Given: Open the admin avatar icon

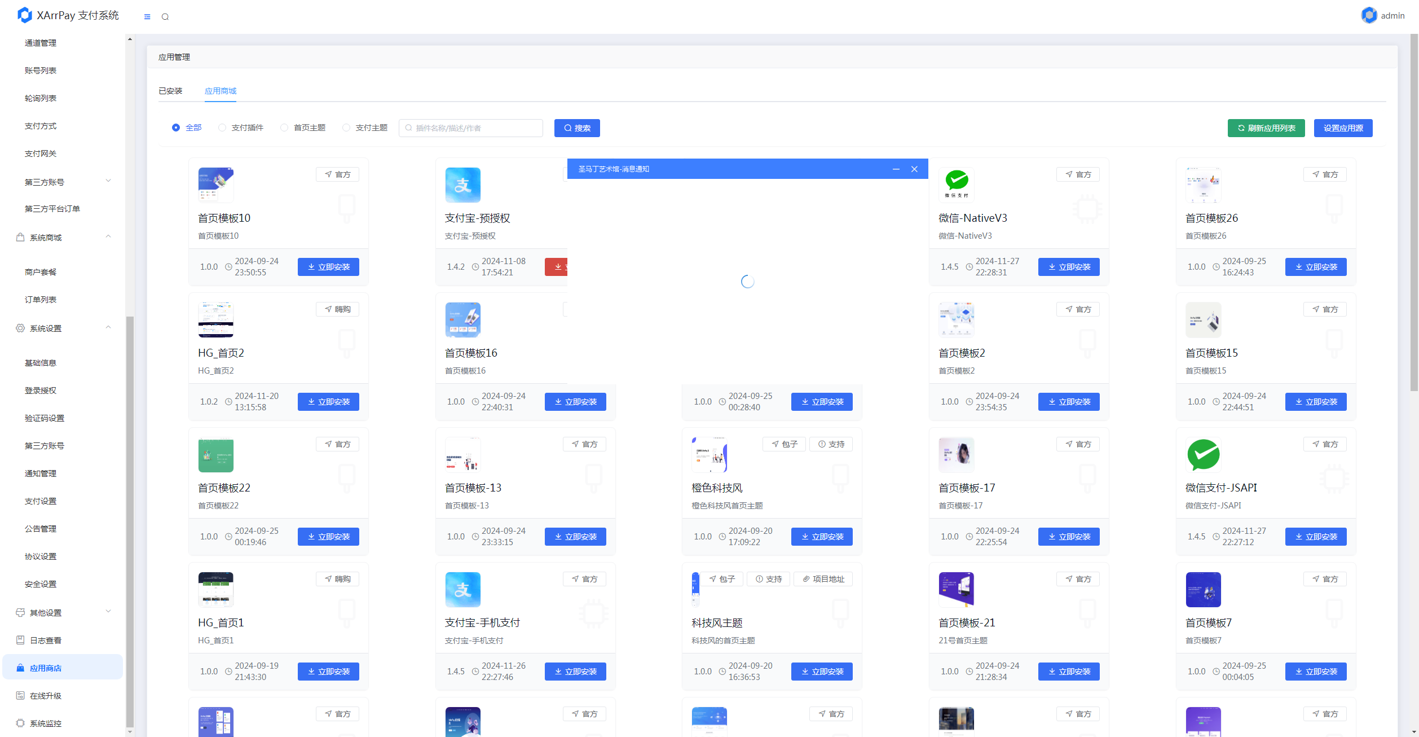Looking at the screenshot, I should (1369, 15).
